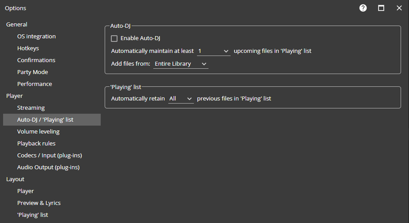Open Audio Output (plug-ins) settings
The height and width of the screenshot is (223, 409).
tap(48, 167)
